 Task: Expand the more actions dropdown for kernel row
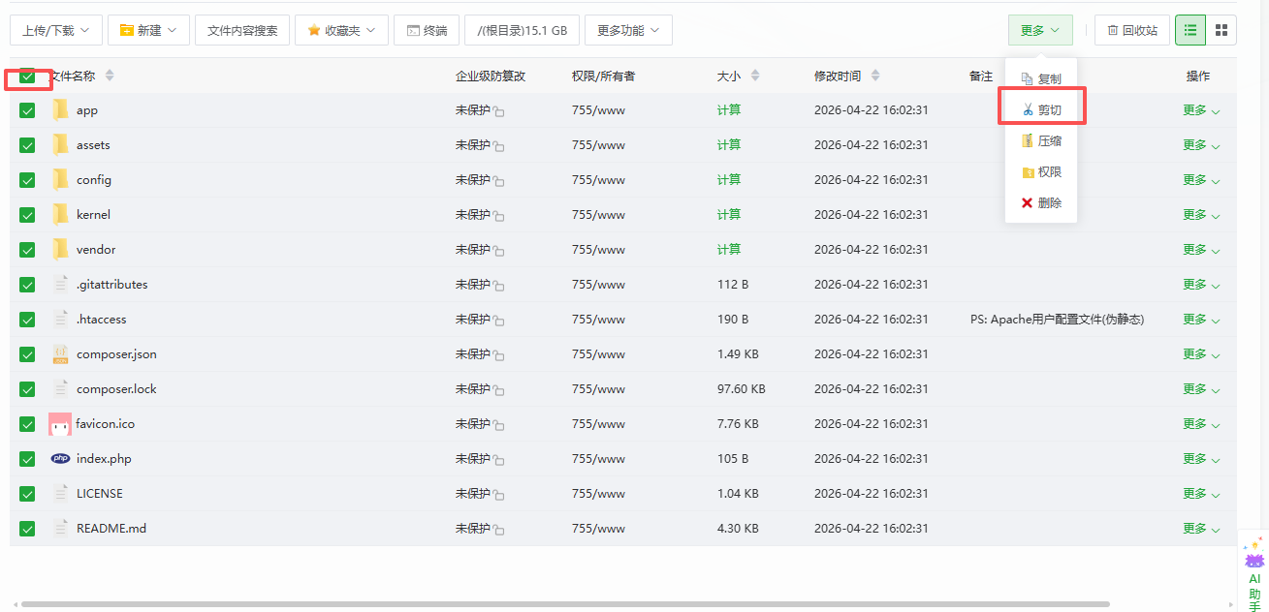(x=1200, y=215)
